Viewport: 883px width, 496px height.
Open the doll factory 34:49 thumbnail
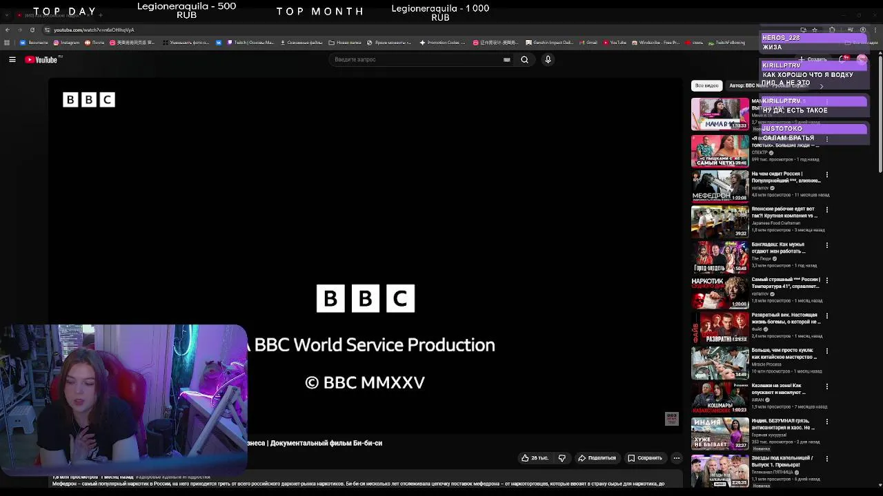(x=720, y=362)
